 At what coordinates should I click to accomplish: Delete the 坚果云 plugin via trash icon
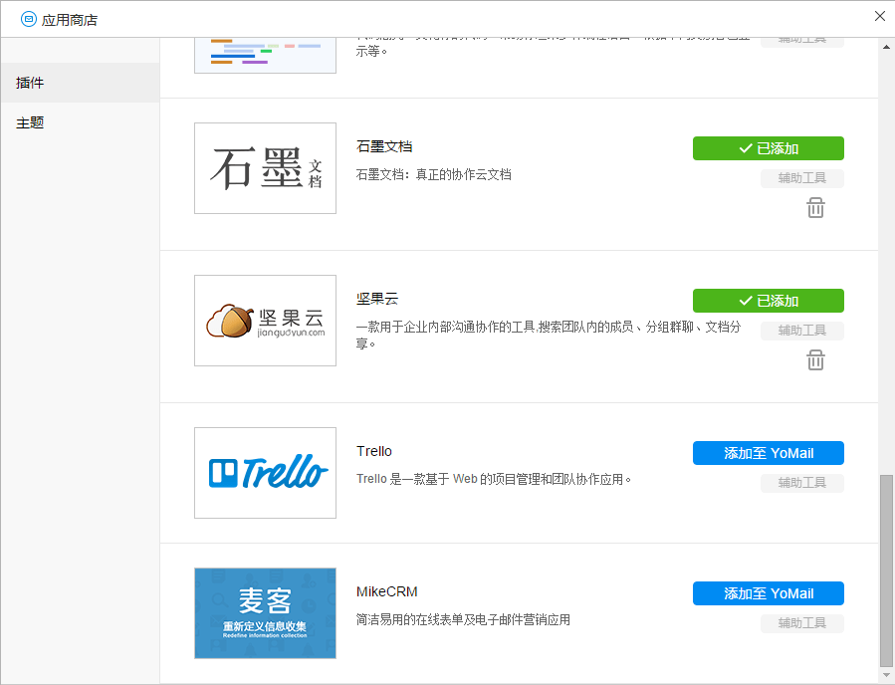click(815, 360)
